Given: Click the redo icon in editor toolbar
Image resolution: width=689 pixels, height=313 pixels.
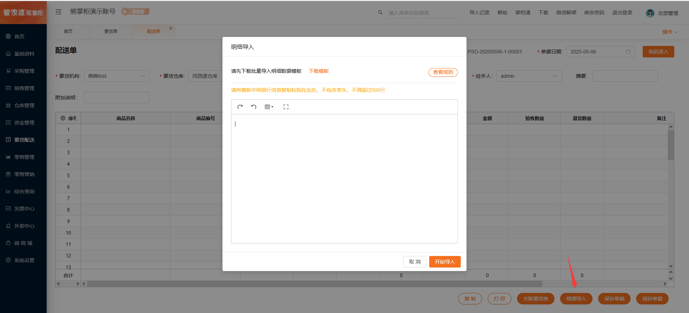Looking at the screenshot, I should [x=240, y=107].
